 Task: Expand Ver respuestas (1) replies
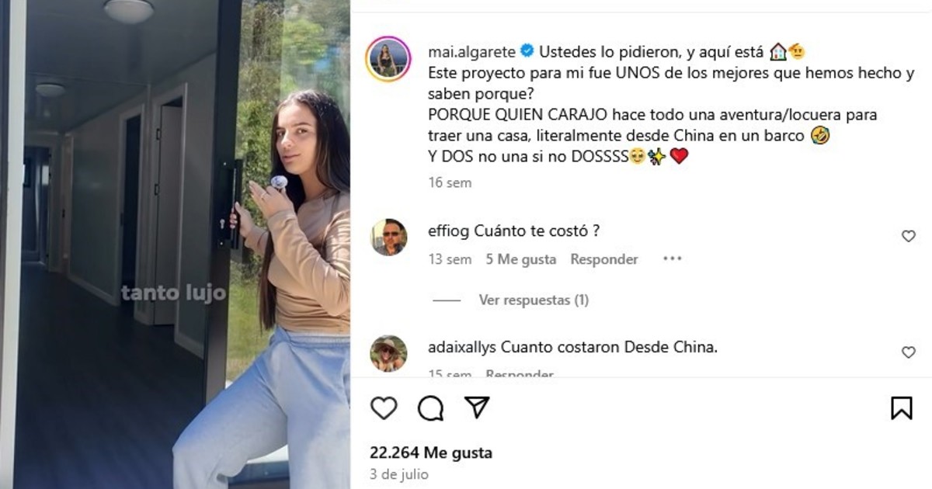[534, 300]
